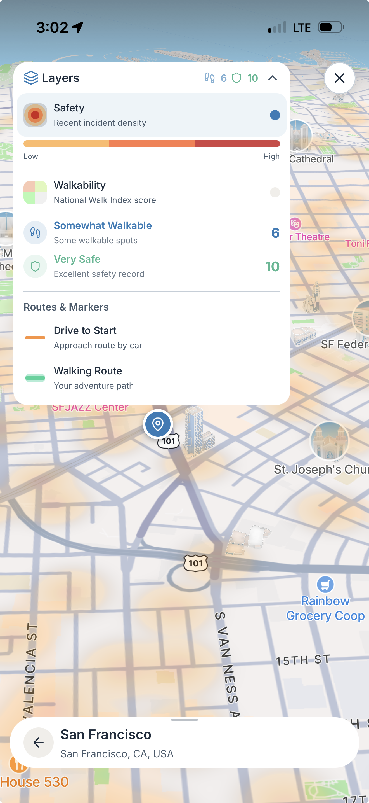Toggle the Safety layer radio dot
This screenshot has height=803, width=369.
pos(275,115)
